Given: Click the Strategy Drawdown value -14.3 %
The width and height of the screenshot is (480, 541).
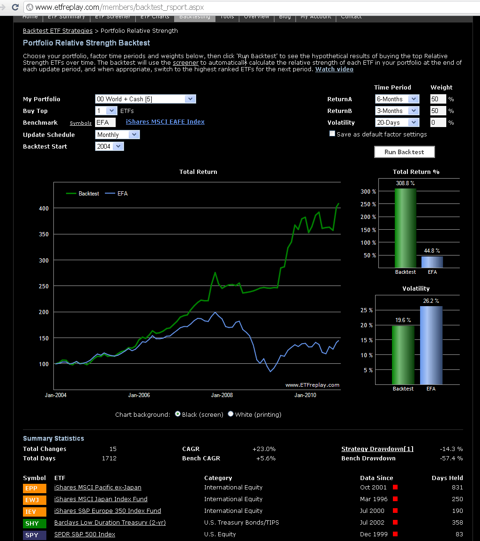Looking at the screenshot, I should click(451, 449).
